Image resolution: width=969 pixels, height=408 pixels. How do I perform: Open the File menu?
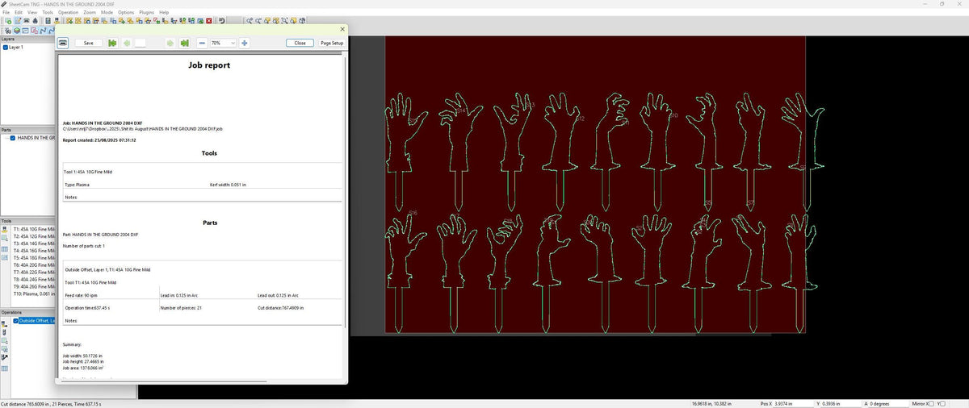(x=6, y=13)
